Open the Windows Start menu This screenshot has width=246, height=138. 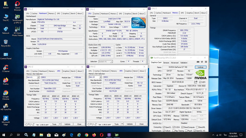point(3,135)
